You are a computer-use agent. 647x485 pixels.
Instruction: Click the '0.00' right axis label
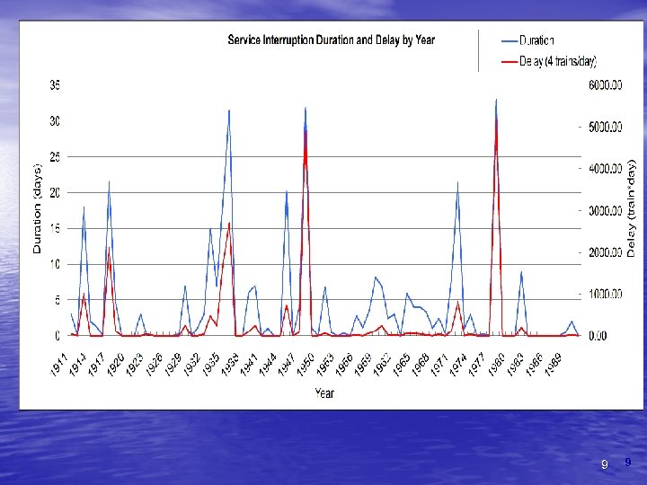[598, 336]
